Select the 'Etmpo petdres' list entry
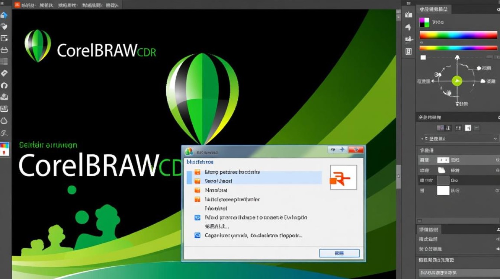The width and height of the screenshot is (500, 279). point(232,172)
